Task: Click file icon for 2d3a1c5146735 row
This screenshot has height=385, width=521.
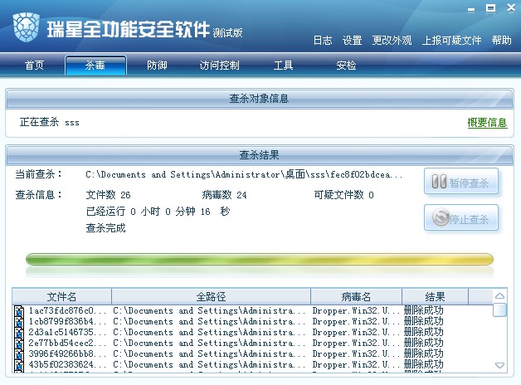Action: coord(19,333)
